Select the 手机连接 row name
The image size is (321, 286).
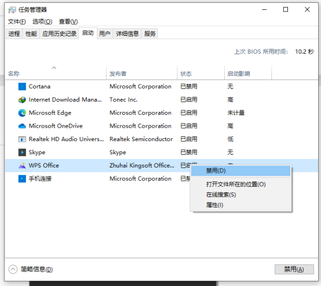click(40, 179)
